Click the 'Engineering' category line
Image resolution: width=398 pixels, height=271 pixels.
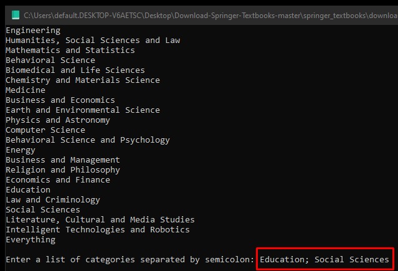[33, 31]
